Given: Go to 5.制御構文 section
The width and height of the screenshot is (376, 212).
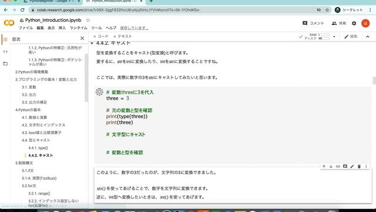Looking at the screenshot, I should 24,163.
